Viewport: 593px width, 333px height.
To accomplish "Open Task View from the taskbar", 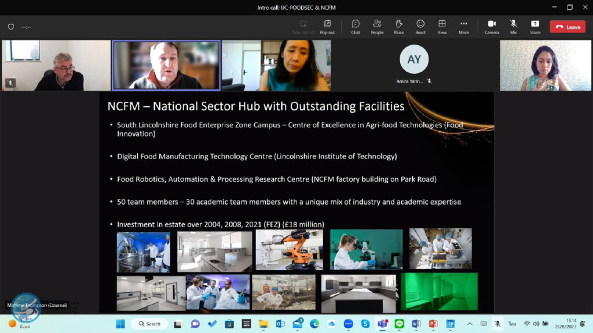I will 178,324.
